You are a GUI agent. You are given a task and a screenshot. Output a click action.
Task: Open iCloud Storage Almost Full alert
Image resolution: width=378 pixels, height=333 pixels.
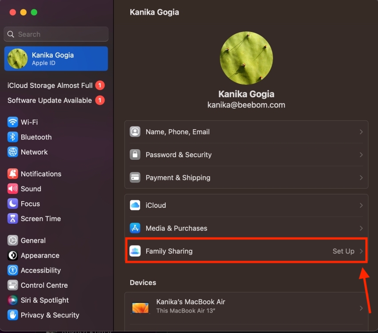[x=56, y=86]
